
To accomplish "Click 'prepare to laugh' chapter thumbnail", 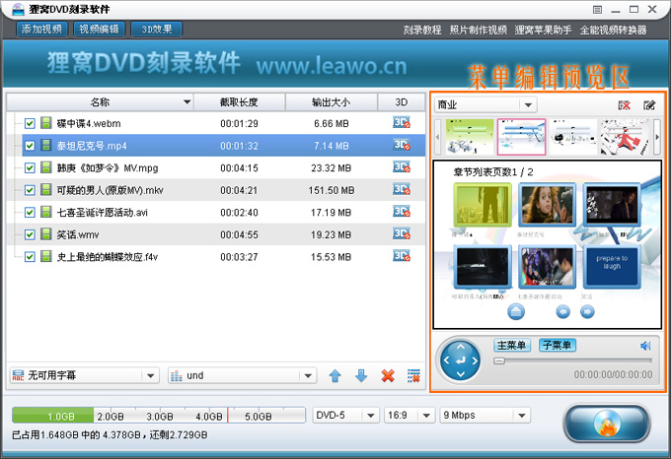I will (x=612, y=266).
